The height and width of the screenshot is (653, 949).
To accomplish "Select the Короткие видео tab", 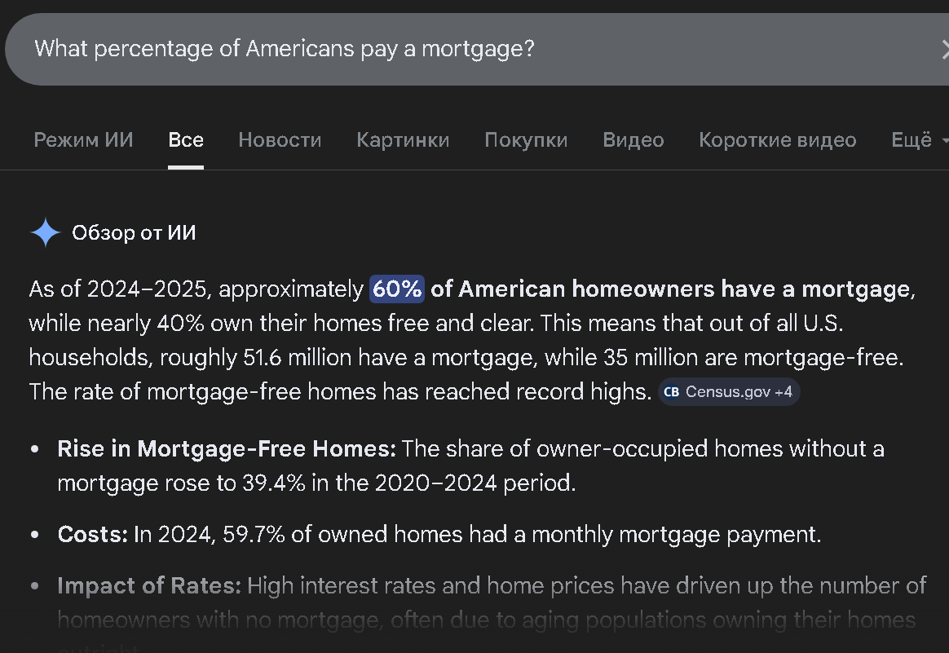I will [x=777, y=140].
